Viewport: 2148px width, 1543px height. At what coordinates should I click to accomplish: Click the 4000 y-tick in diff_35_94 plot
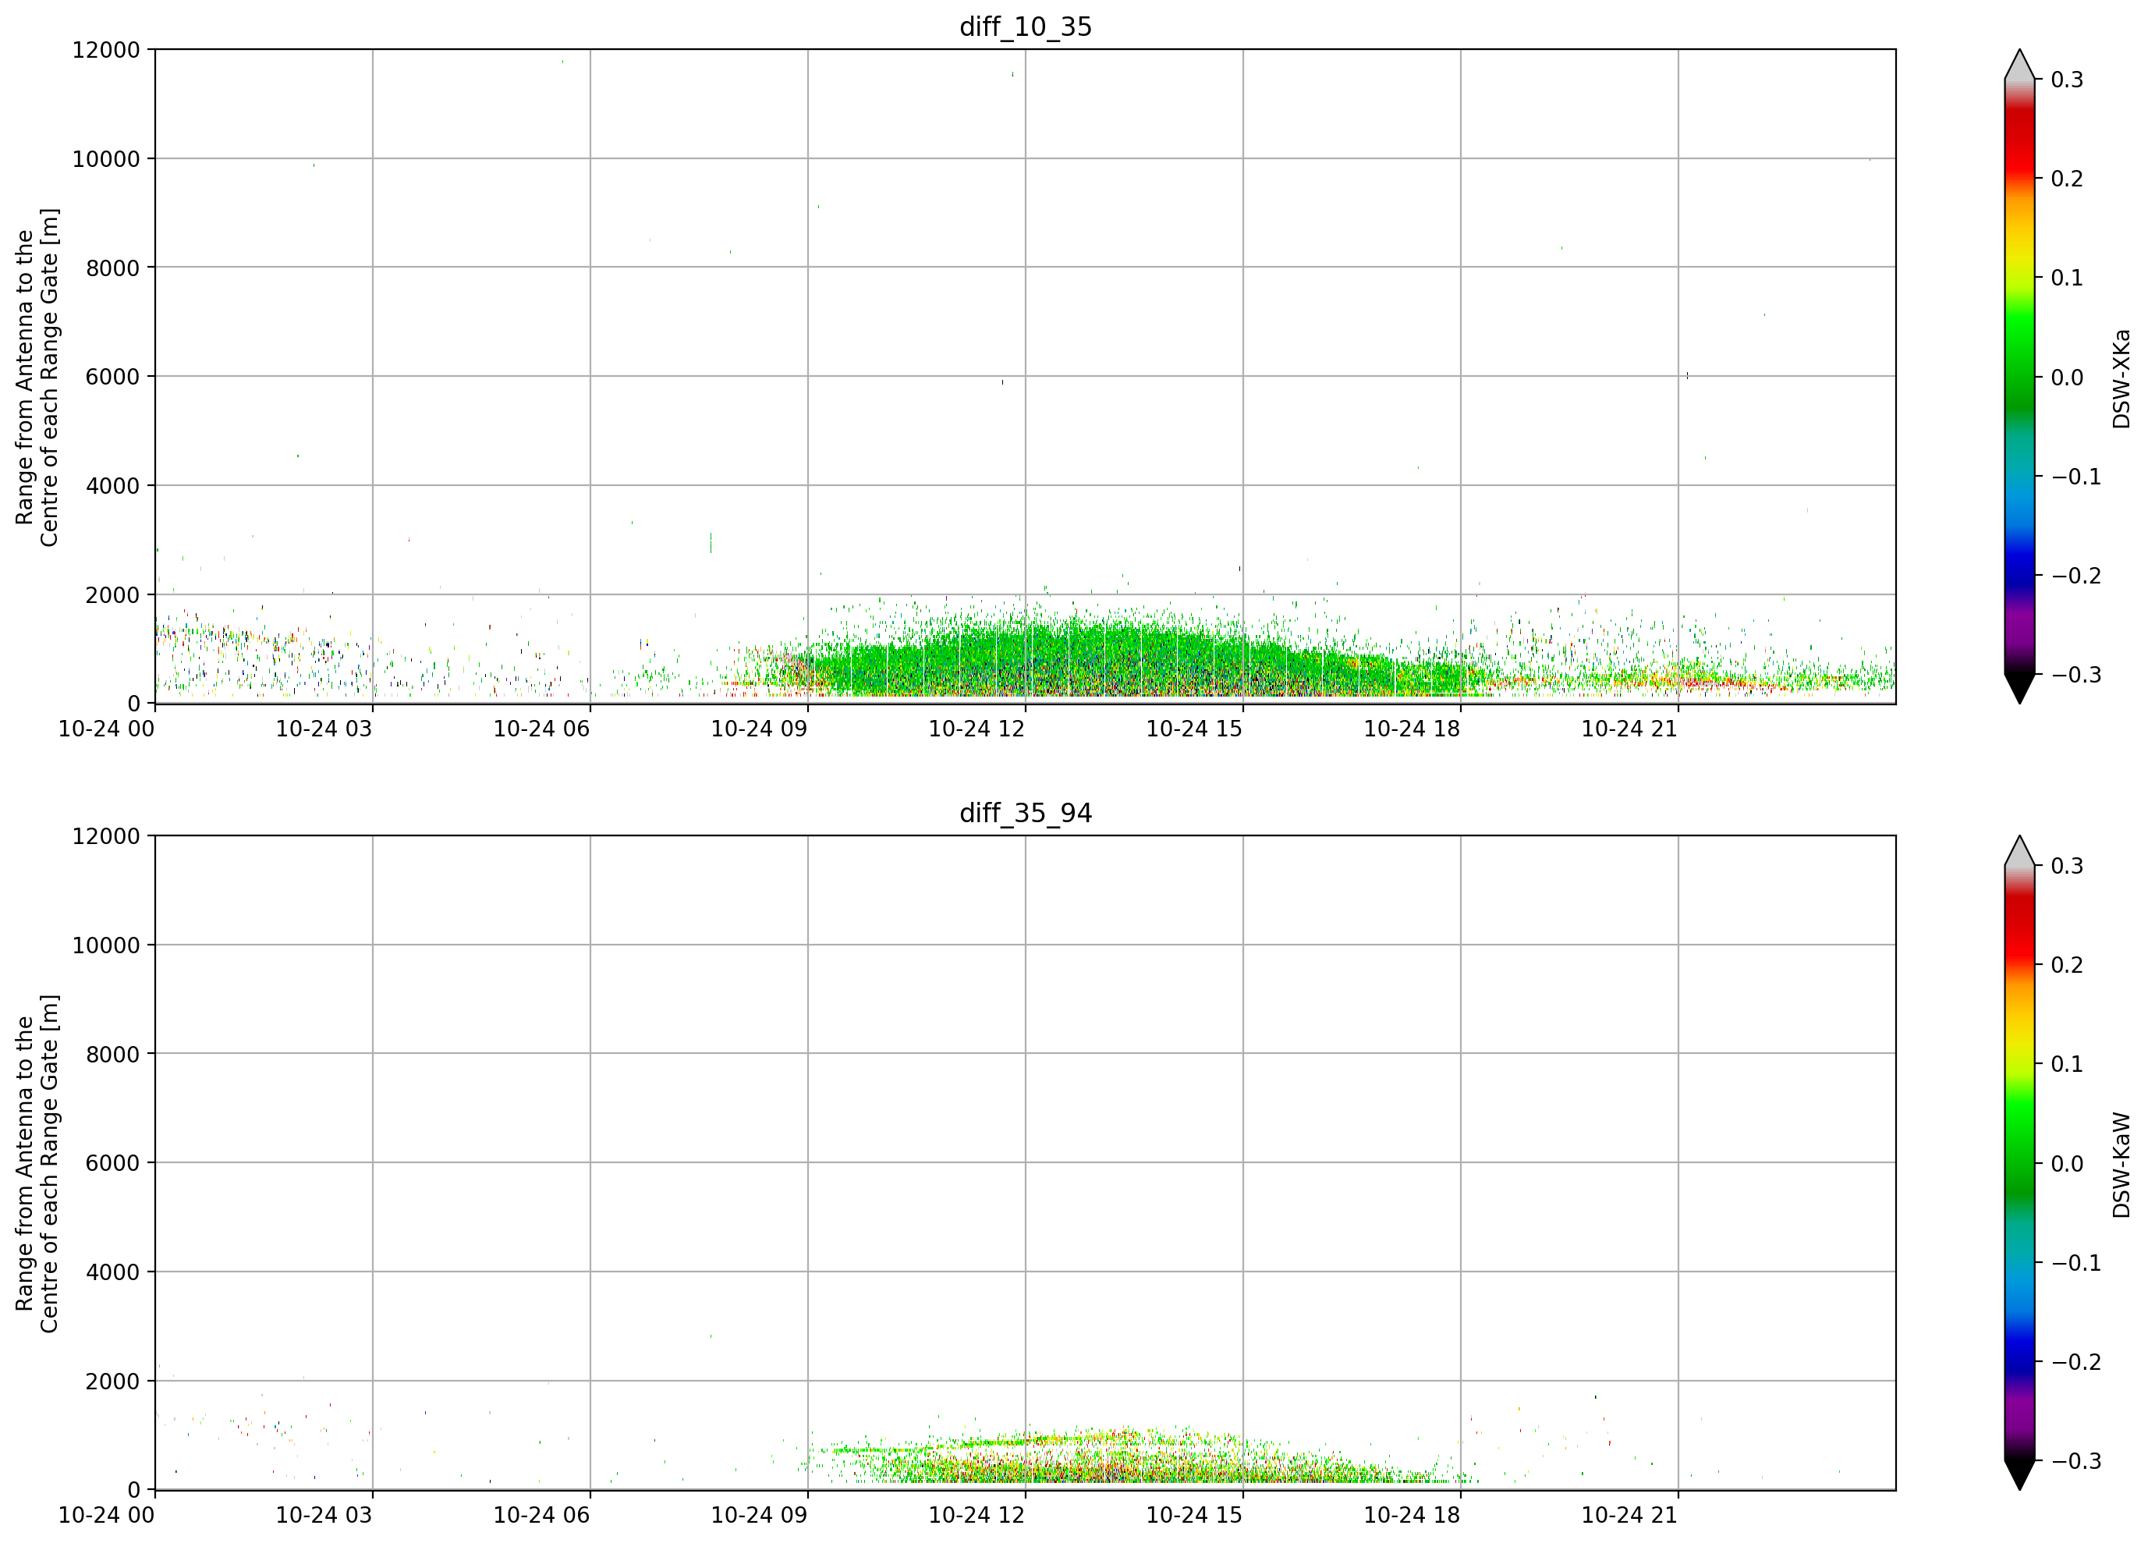[112, 1272]
